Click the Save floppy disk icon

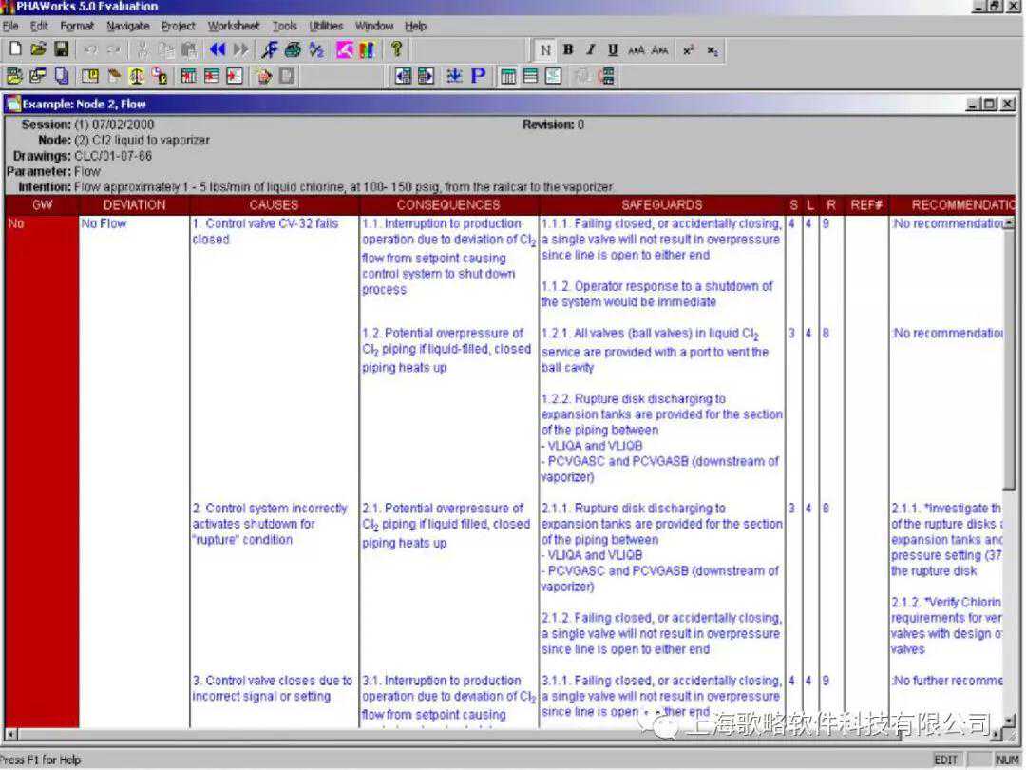pos(61,49)
